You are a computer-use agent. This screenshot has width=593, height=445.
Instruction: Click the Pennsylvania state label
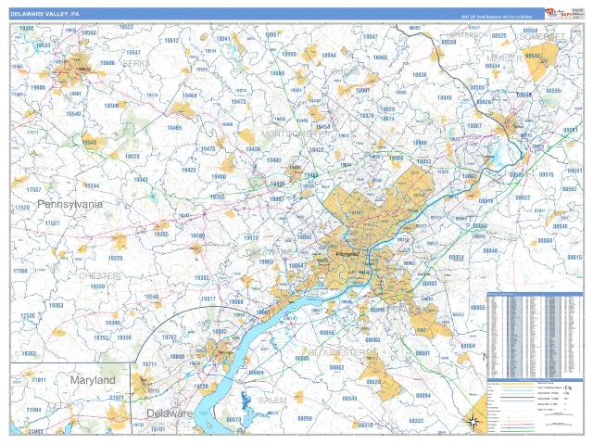pos(70,204)
